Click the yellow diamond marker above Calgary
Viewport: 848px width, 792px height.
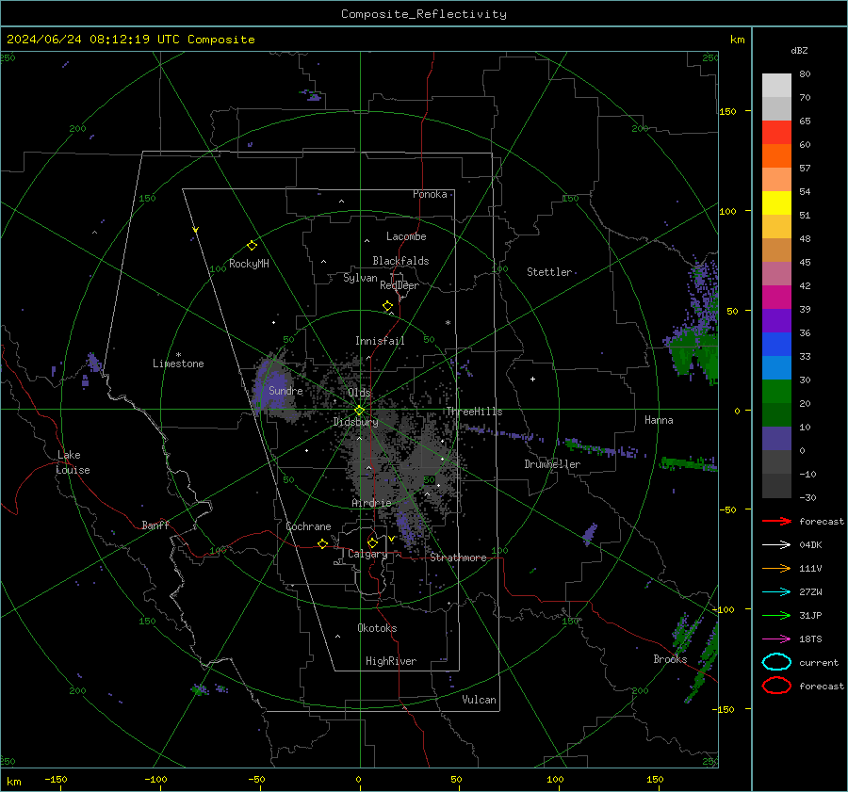click(372, 542)
